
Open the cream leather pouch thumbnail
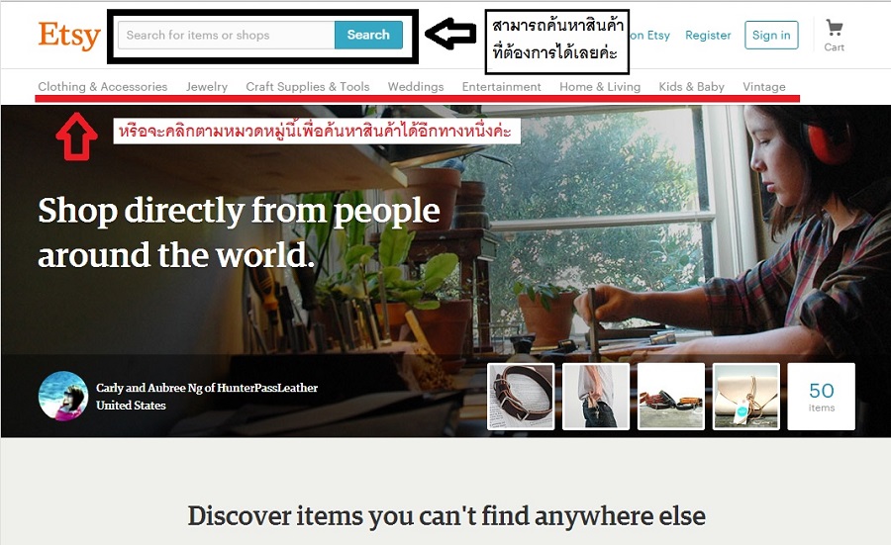click(x=745, y=397)
